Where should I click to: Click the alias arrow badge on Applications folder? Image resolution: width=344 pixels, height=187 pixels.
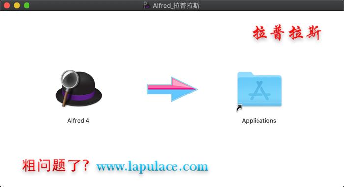pos(239,108)
